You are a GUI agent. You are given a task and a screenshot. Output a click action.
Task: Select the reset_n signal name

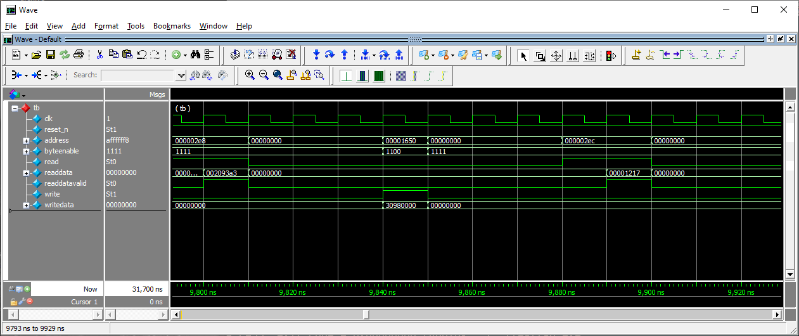pyautogui.click(x=56, y=129)
